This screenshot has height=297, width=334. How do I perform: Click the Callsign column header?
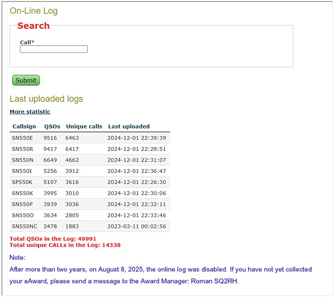[24, 127]
